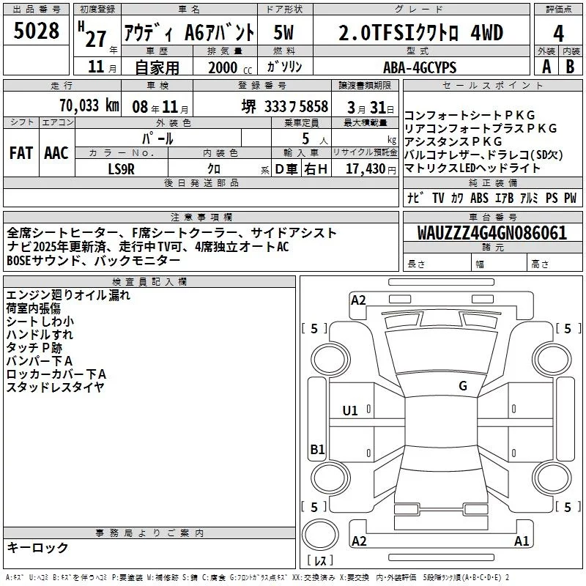The image size is (586, 586).
Task: Click the color number LS9R
Action: pyautogui.click(x=122, y=169)
